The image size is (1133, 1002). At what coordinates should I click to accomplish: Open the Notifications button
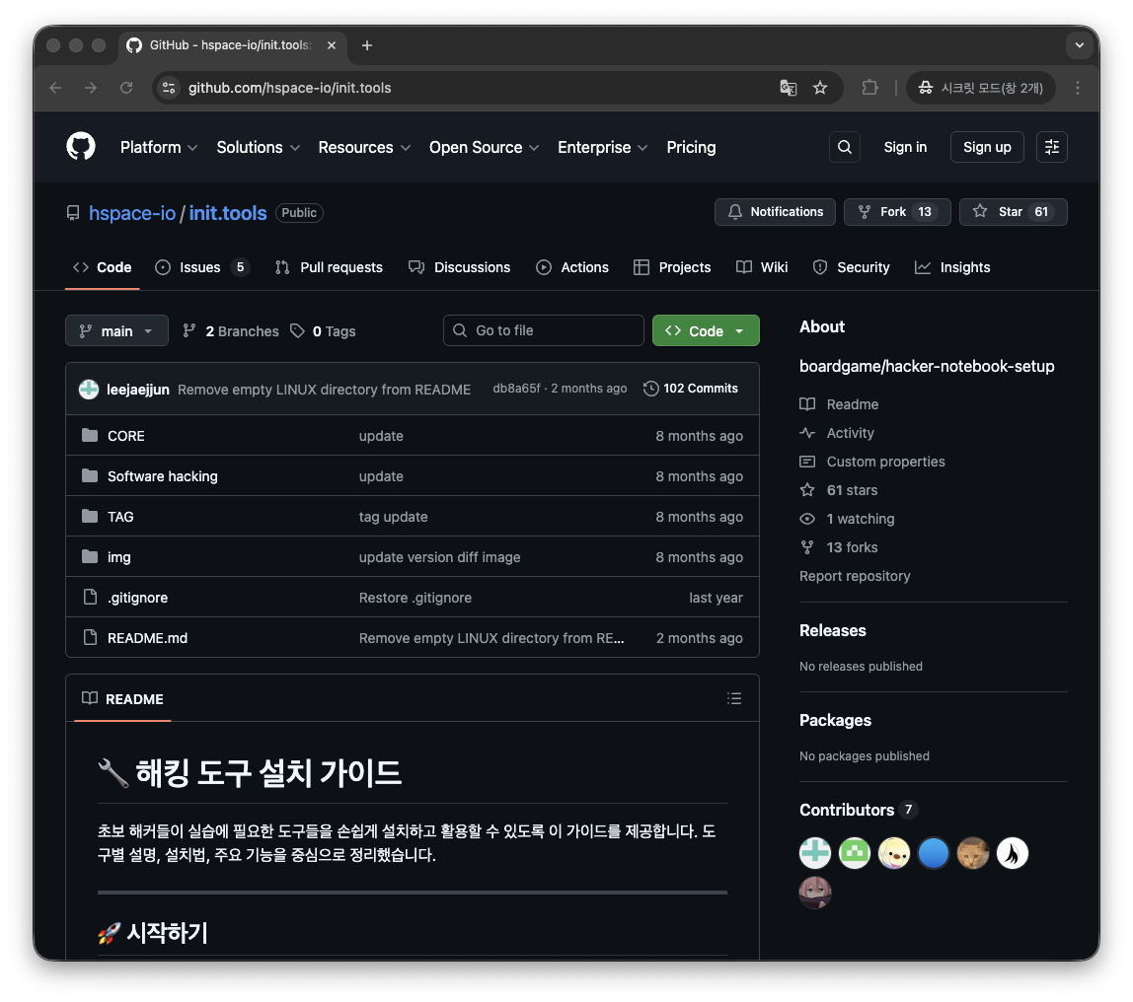[x=775, y=212]
